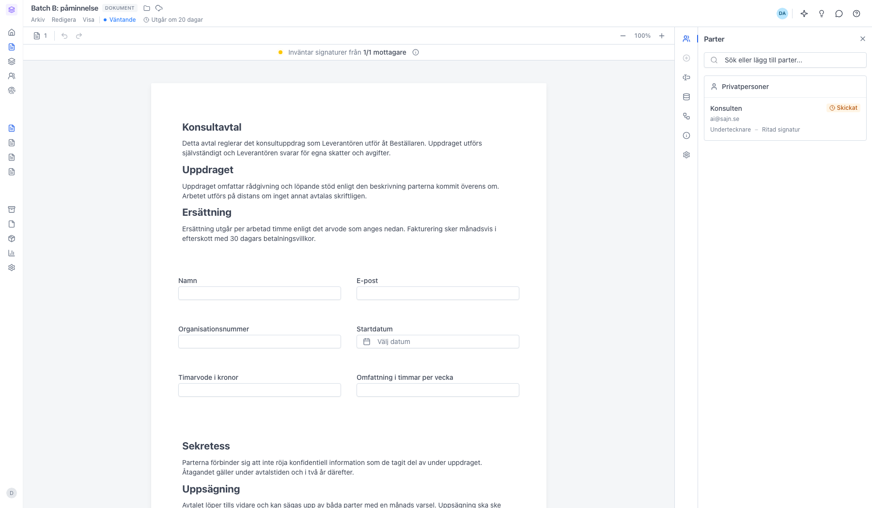Click the redo arrow in toolbar
Viewport: 872px width, 508px height.
pyautogui.click(x=79, y=36)
